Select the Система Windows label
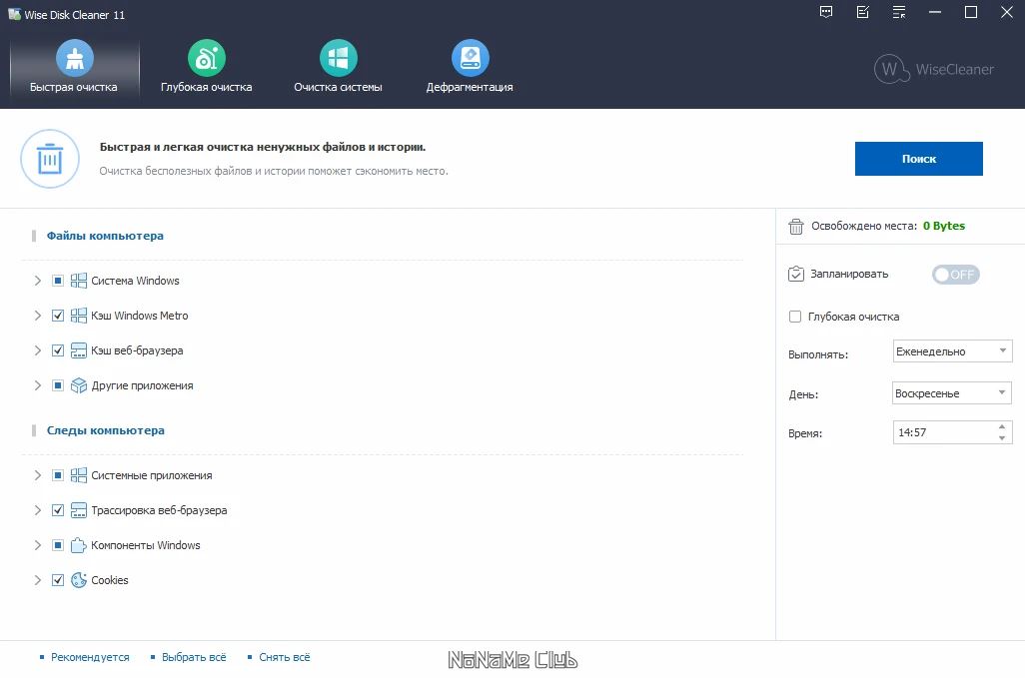Screen dimensions: 1025x678 pos(135,281)
